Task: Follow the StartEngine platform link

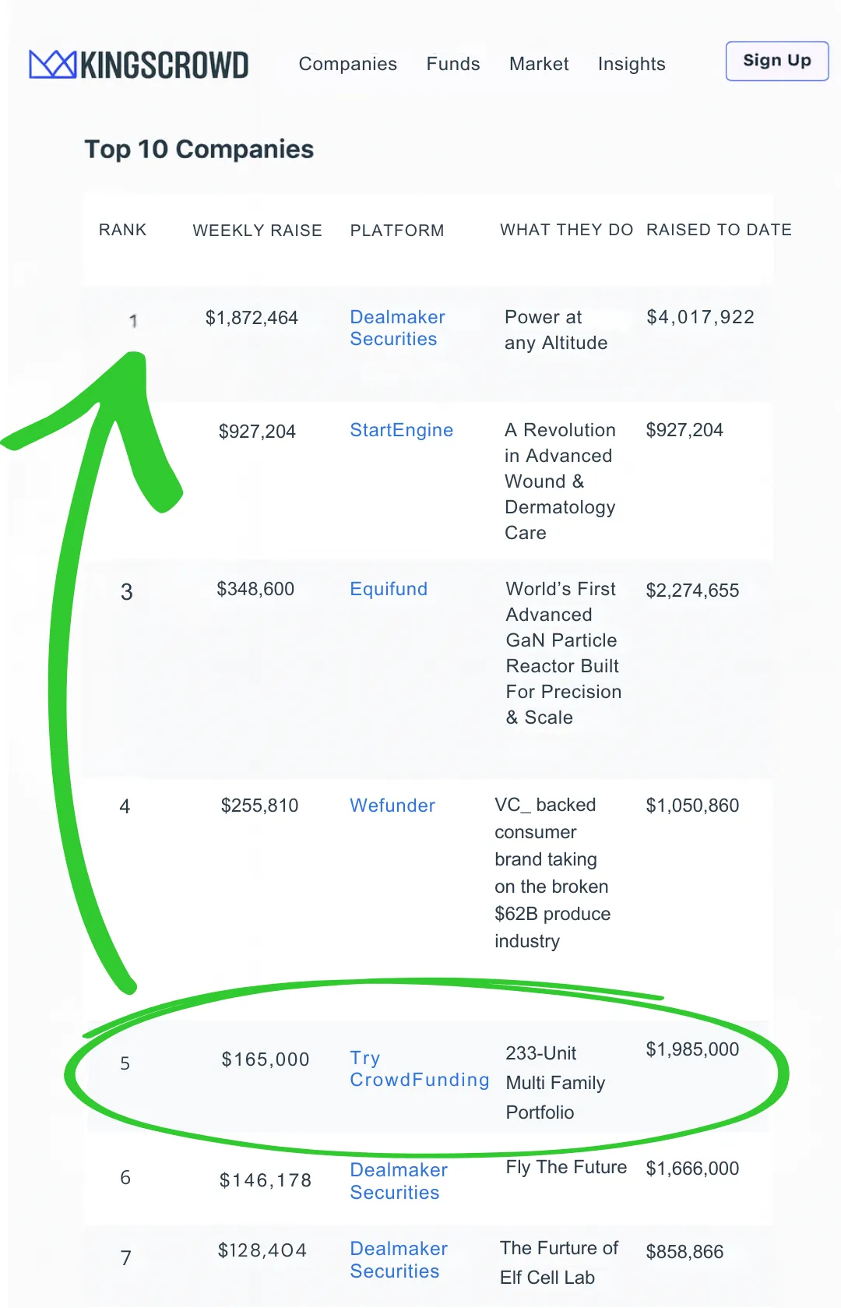Action: (401, 430)
